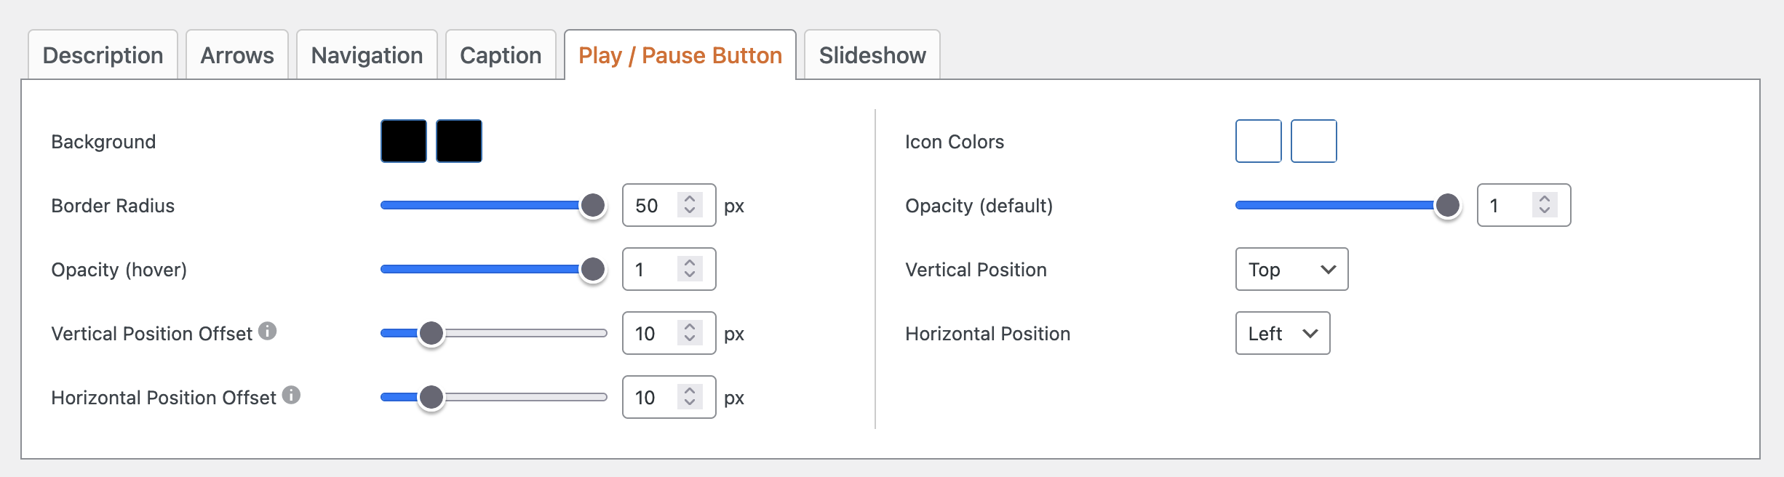Viewport: 1784px width, 477px height.
Task: Switch to the Description tab
Action: point(103,55)
